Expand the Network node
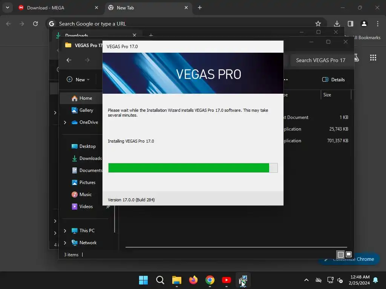 65,243
